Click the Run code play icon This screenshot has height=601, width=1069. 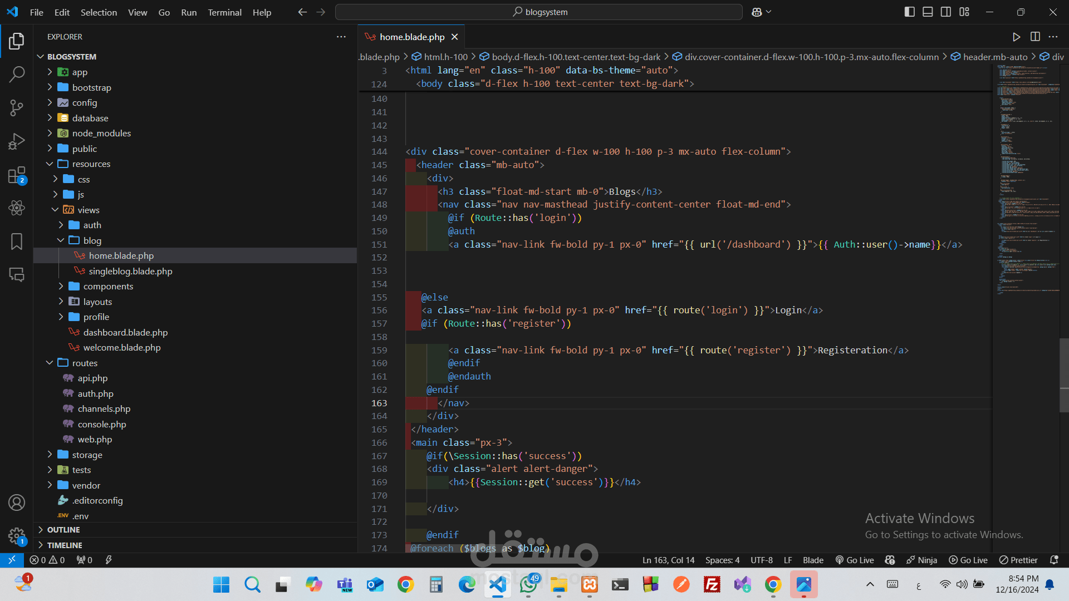point(1016,37)
